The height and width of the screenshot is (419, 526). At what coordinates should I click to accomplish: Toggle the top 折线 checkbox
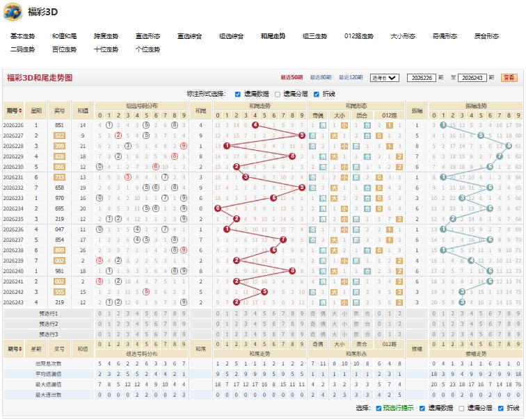pyautogui.click(x=317, y=95)
